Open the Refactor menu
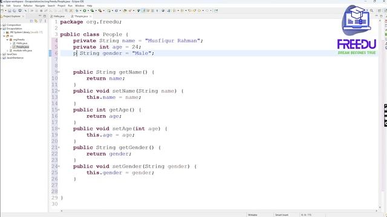The image size is (387, 217). (x=28, y=5)
